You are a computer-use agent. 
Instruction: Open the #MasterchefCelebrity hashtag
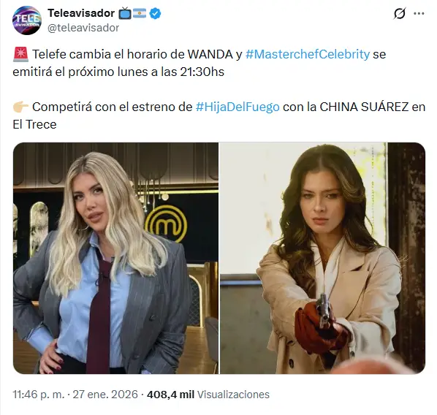pos(308,54)
